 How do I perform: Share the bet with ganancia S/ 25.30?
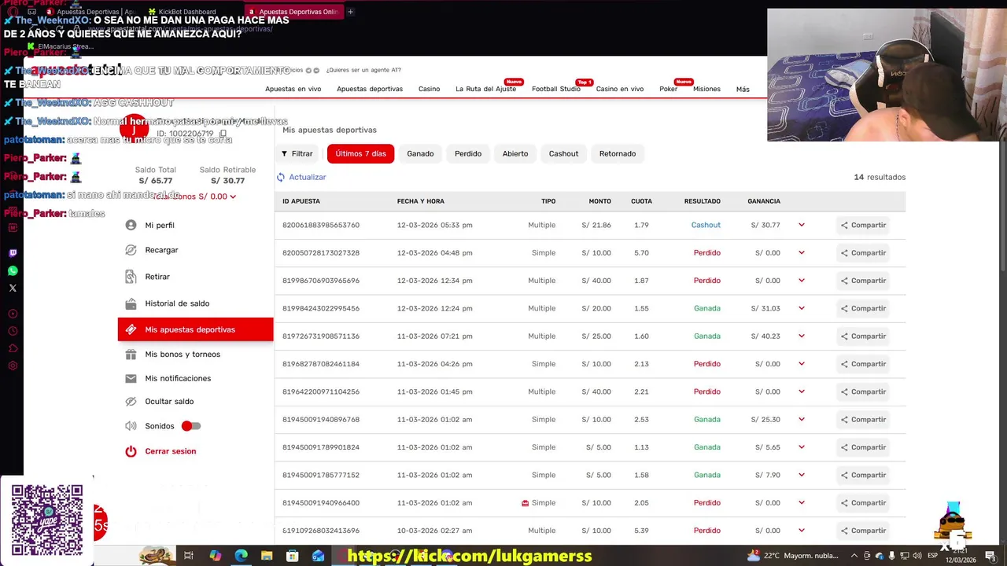click(x=863, y=420)
